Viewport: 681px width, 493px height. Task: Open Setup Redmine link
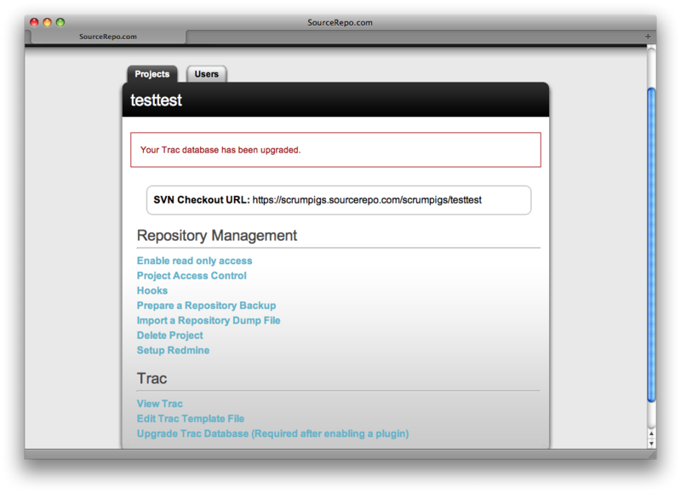pos(173,350)
